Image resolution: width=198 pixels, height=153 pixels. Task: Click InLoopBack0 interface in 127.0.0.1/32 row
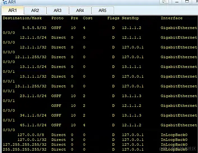174,140
